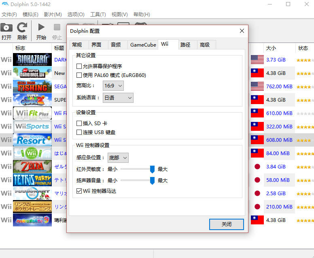Click the 红外灵敏度 slider handle
The height and width of the screenshot is (258, 314).
coord(152,169)
